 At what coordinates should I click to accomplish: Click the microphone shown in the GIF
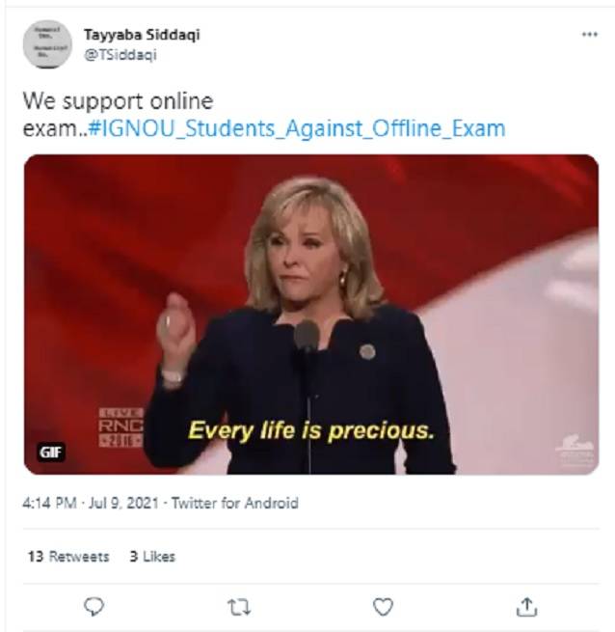pyautogui.click(x=307, y=336)
